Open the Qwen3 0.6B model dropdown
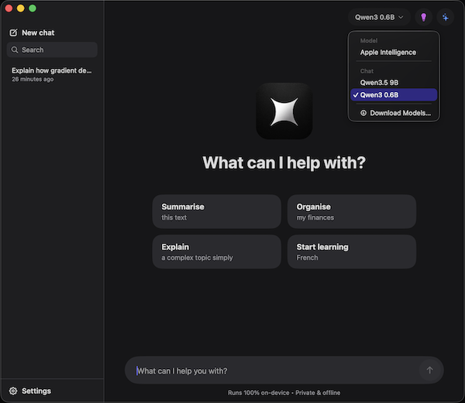The height and width of the screenshot is (403, 465). click(x=379, y=17)
